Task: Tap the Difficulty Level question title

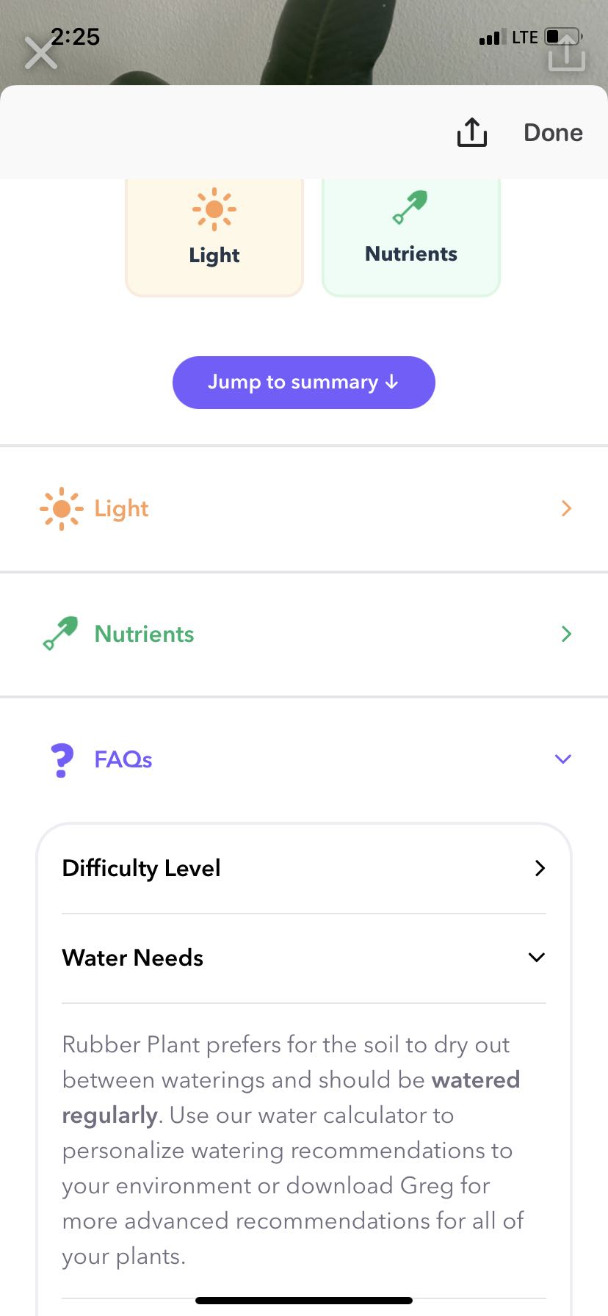Action: 142,868
